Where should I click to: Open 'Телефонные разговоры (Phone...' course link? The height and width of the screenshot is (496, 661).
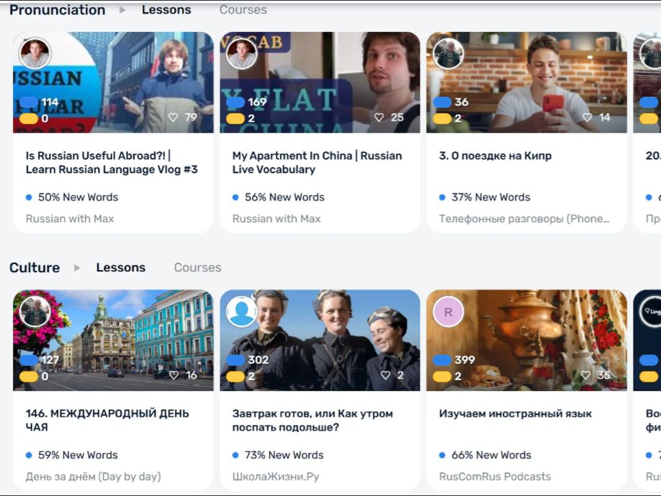pos(524,219)
